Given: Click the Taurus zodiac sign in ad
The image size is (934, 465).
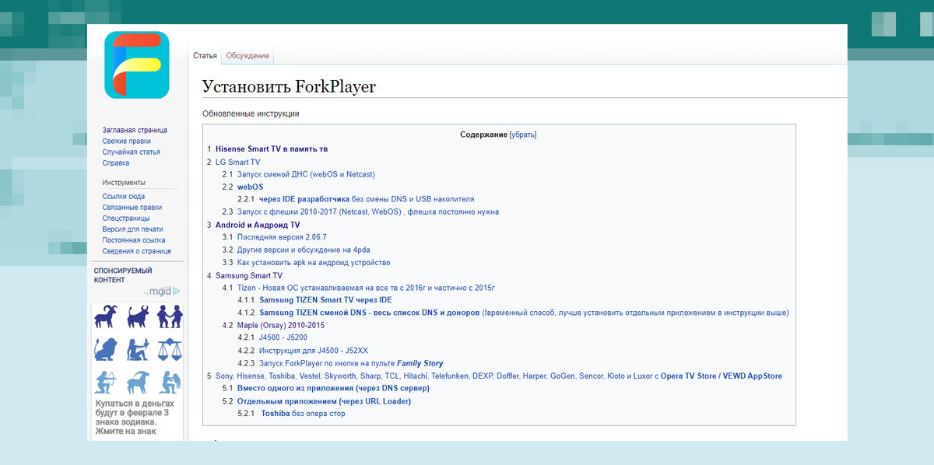Looking at the screenshot, I should click(x=138, y=316).
